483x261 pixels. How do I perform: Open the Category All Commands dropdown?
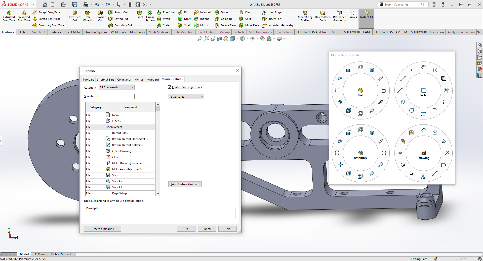pos(116,87)
